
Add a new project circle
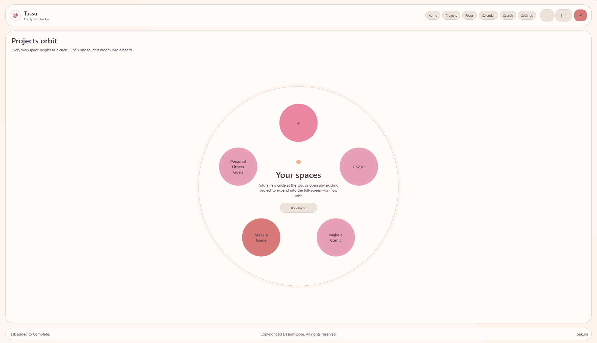tap(298, 123)
